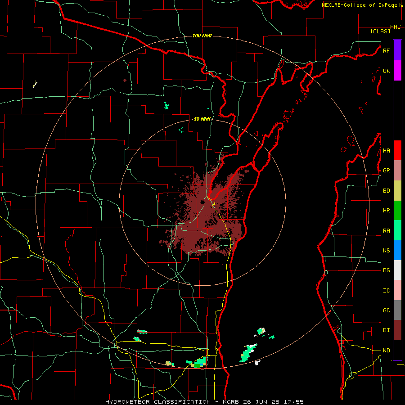Click the HYDROMETEOR CLASSIFICATION title text
The width and height of the screenshot is (405, 405).
[x=158, y=402]
